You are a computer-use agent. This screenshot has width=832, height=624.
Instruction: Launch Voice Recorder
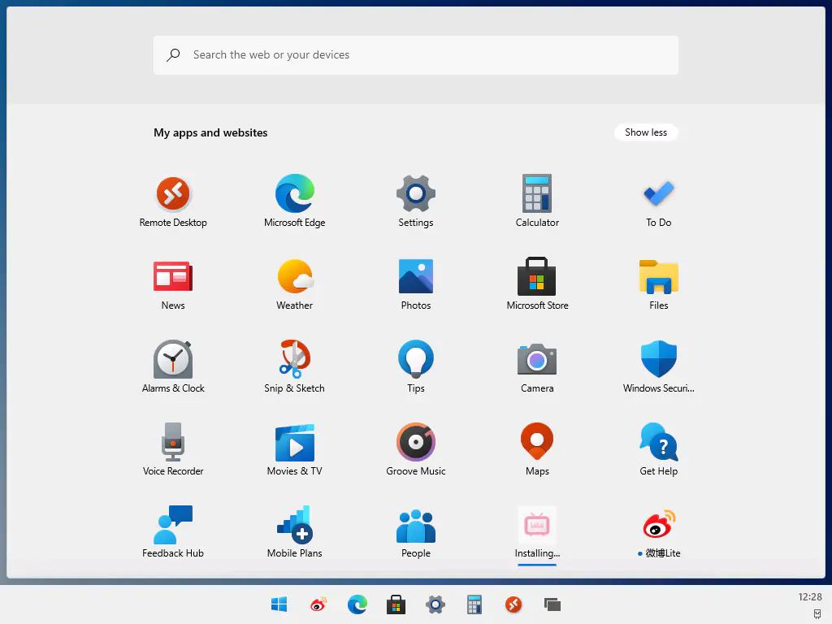click(x=173, y=442)
